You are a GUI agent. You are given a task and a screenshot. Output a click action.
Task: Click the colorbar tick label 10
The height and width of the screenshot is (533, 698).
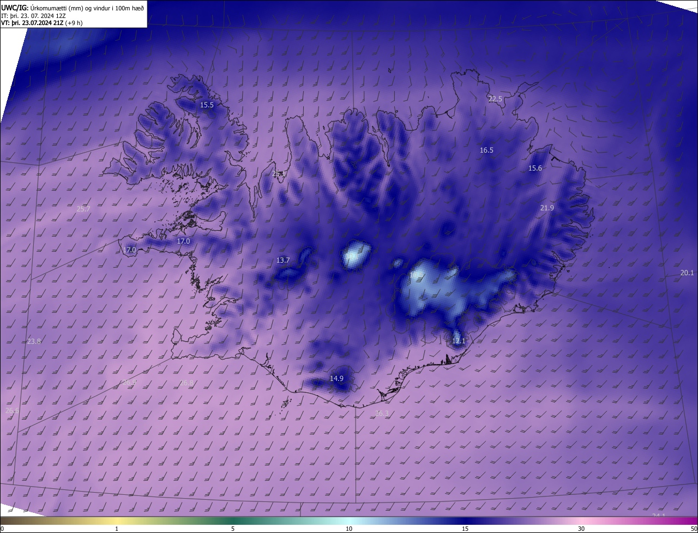[x=349, y=529]
